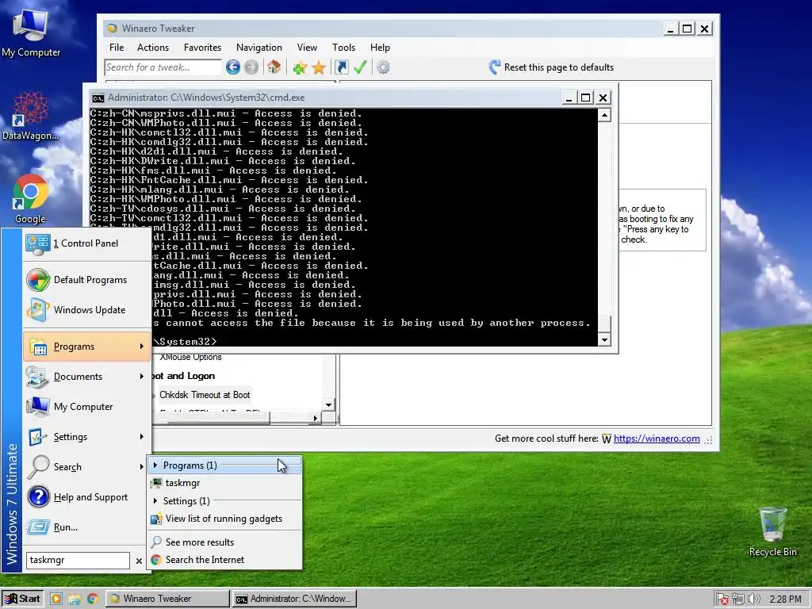Open the Help menu in Winaero Tweaker

[380, 48]
